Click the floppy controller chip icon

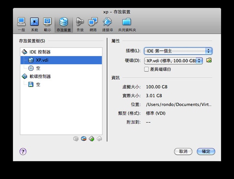(x=24, y=77)
